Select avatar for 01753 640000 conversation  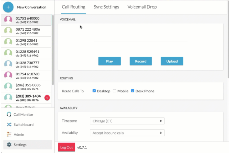click(8, 20)
